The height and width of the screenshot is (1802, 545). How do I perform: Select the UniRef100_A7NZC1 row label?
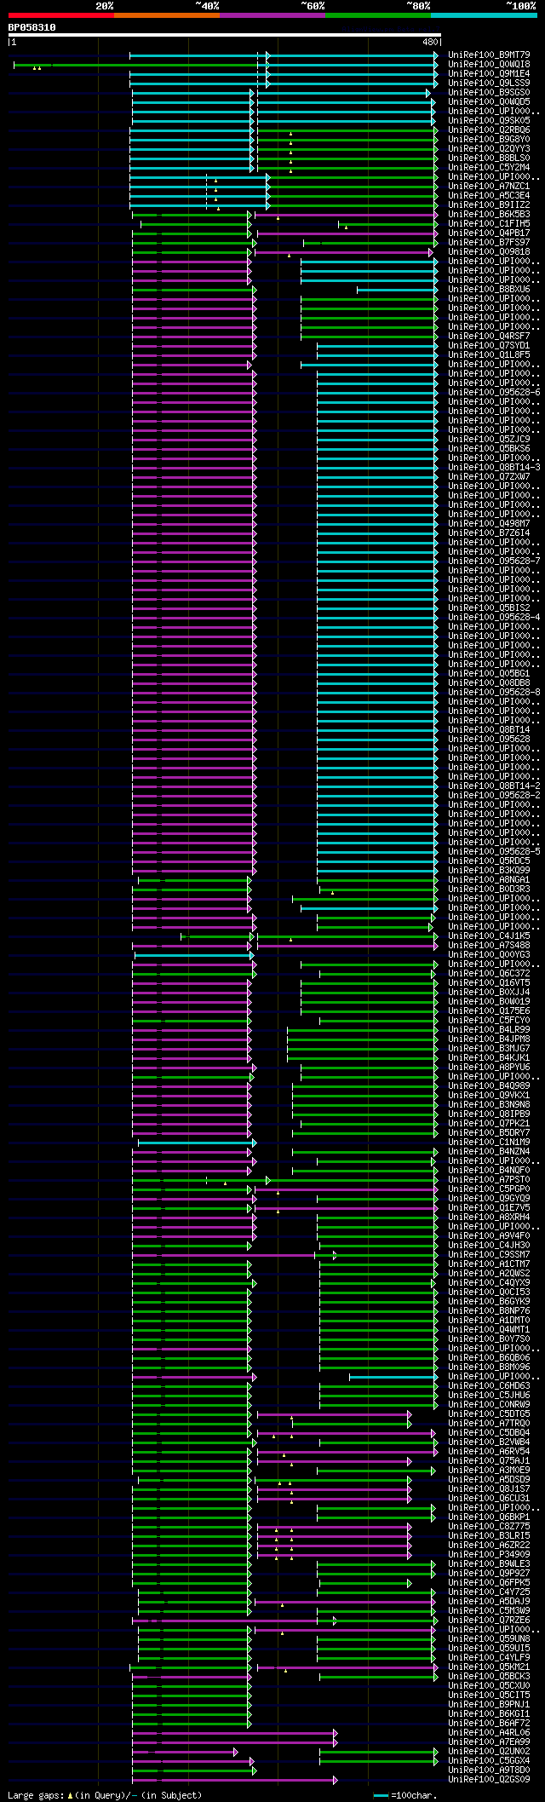(489, 186)
